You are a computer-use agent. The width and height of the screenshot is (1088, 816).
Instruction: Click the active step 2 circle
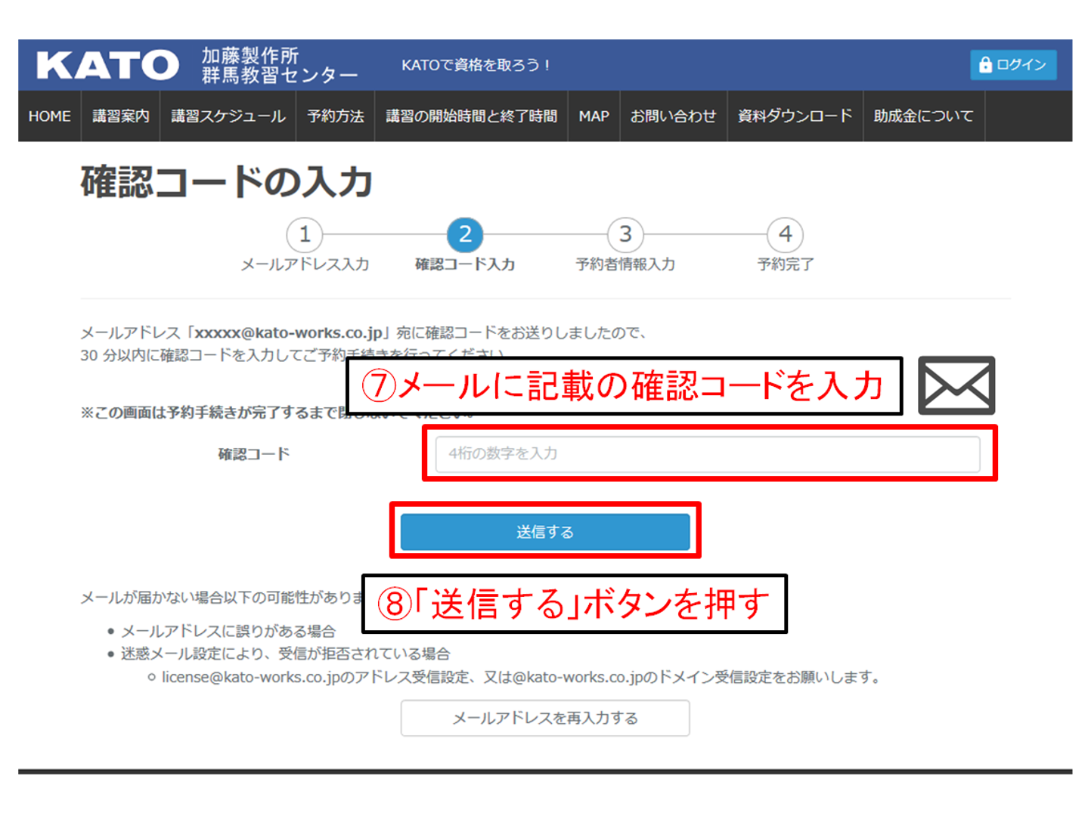[465, 235]
